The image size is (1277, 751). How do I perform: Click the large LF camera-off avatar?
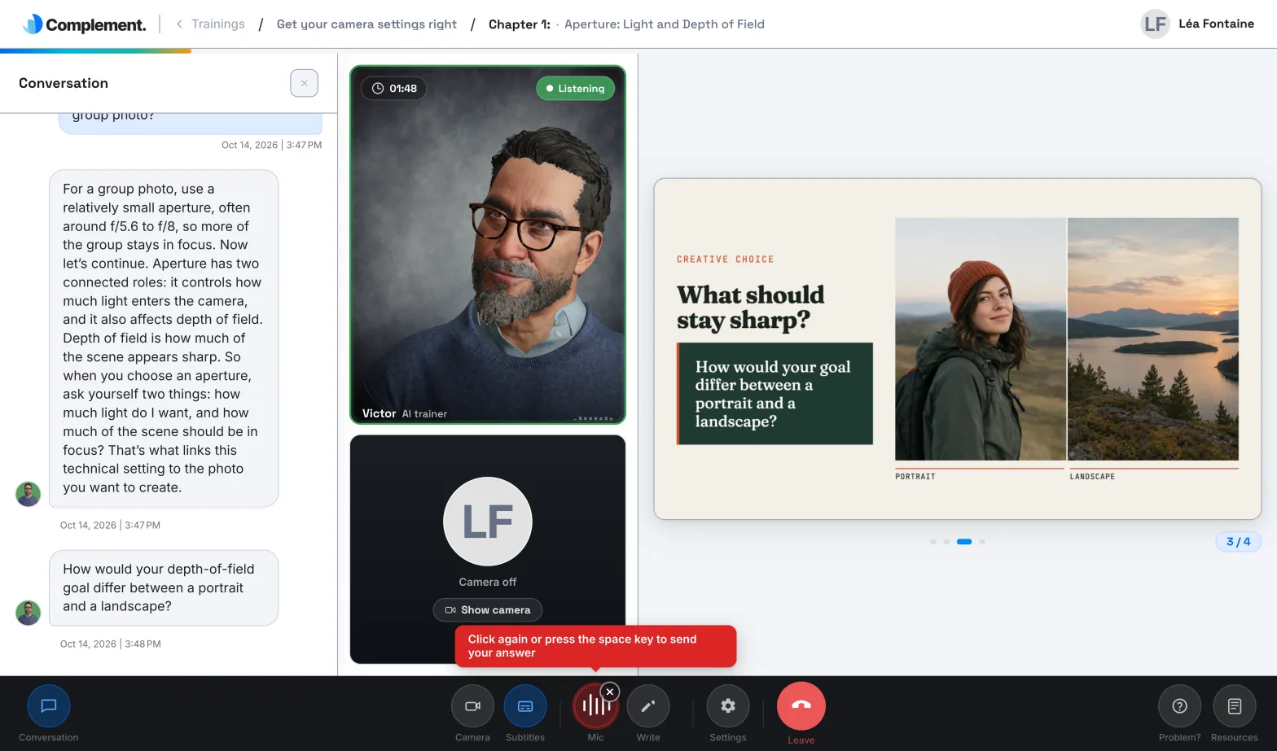pyautogui.click(x=488, y=522)
